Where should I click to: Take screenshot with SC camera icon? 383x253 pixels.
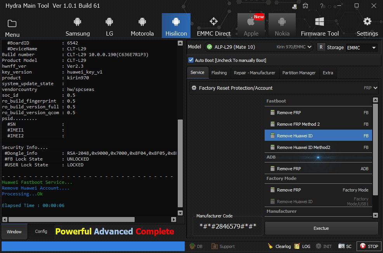pos(342,246)
